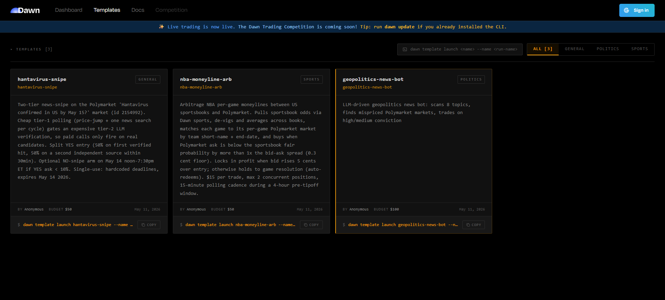Screen dimensions: 665x300
Task: Click the 'dawn update' command in banner
Action: tap(399, 27)
